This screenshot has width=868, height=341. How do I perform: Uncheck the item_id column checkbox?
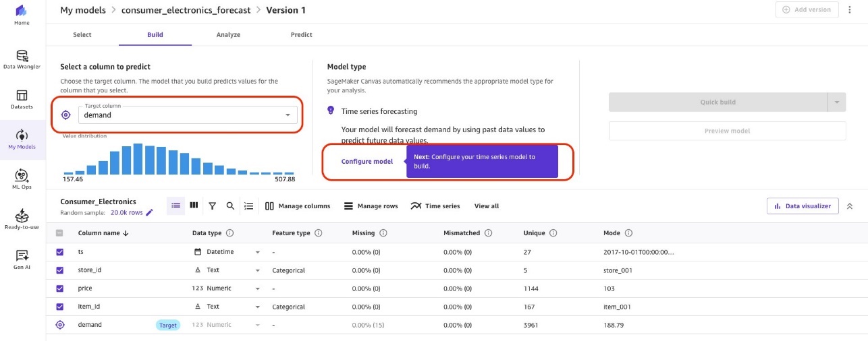pyautogui.click(x=59, y=307)
